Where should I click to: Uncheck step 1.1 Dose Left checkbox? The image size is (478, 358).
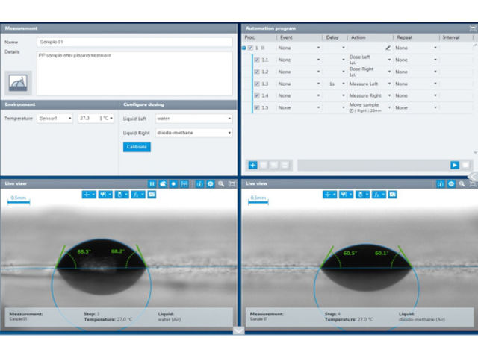[257, 60]
